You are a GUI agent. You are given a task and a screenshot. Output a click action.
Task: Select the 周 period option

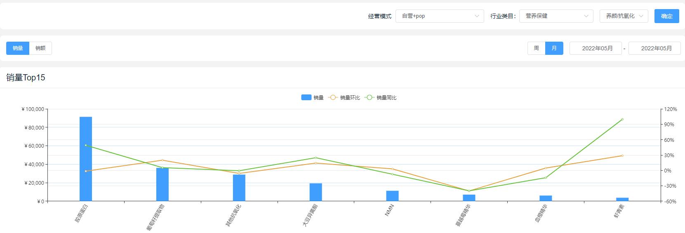coord(537,48)
